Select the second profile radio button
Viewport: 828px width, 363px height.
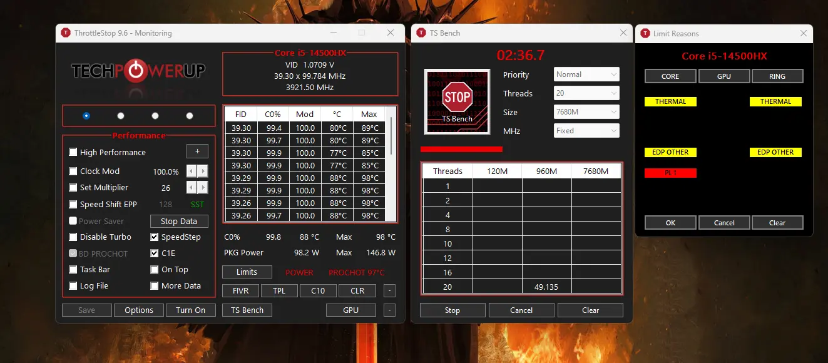coord(121,116)
